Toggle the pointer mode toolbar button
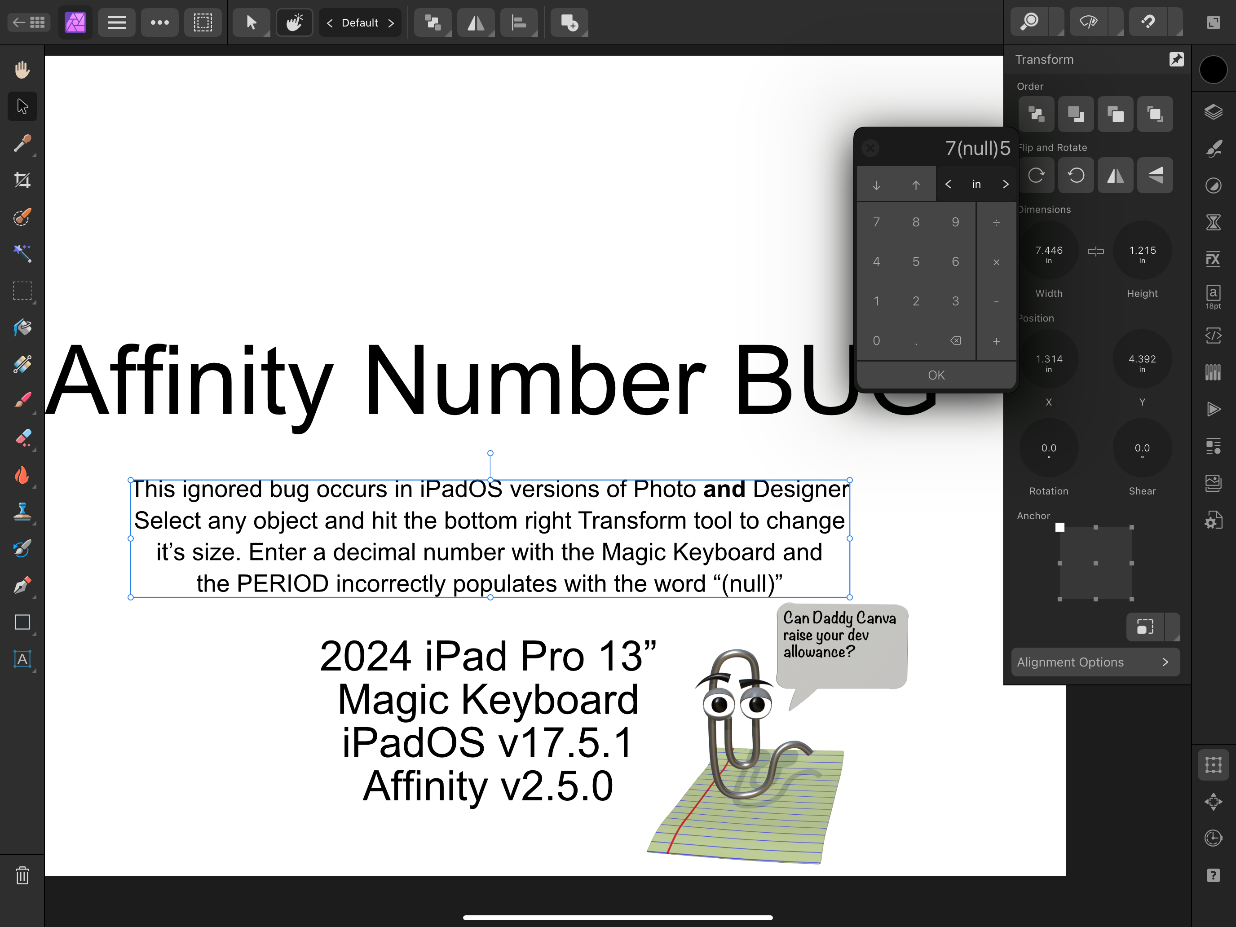The height and width of the screenshot is (927, 1236). click(x=252, y=23)
